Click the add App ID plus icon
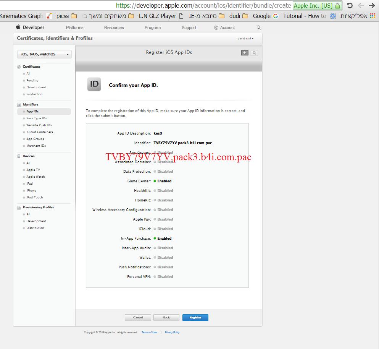379x349 pixels. pyautogui.click(x=245, y=53)
